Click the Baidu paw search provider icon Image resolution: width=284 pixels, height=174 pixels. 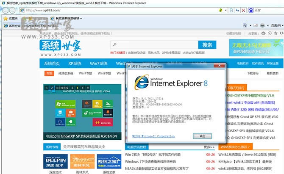(251, 10)
